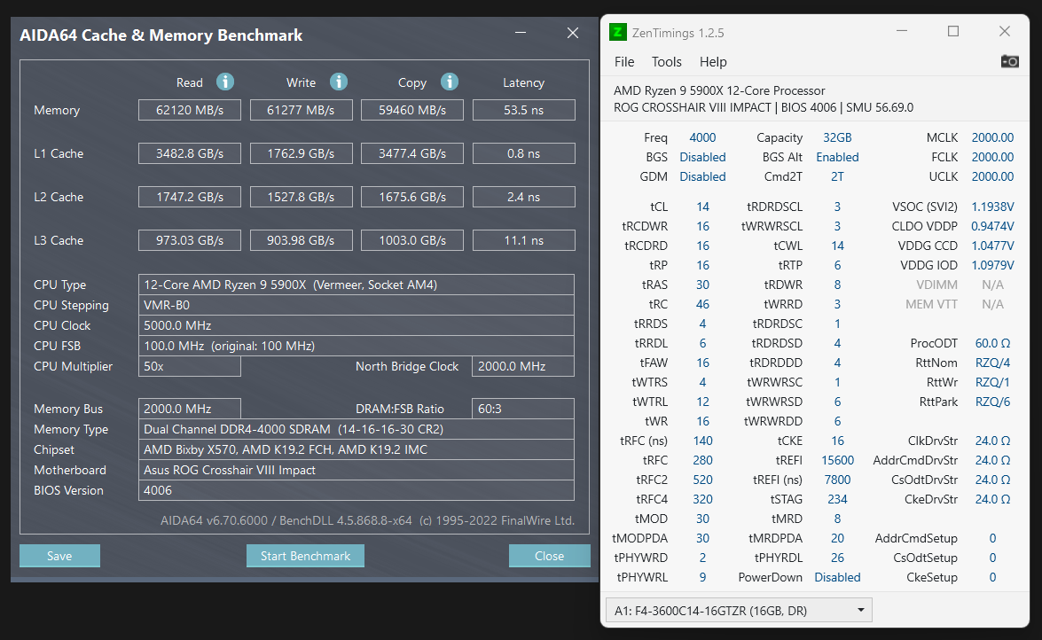Click the Close button in AIDA64

[549, 556]
